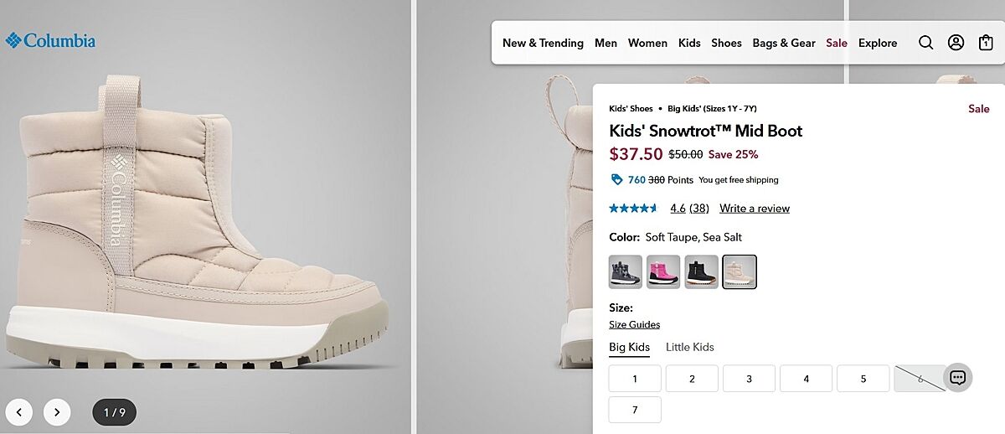Open the live chat bubble
The height and width of the screenshot is (434, 1005).
point(957,378)
